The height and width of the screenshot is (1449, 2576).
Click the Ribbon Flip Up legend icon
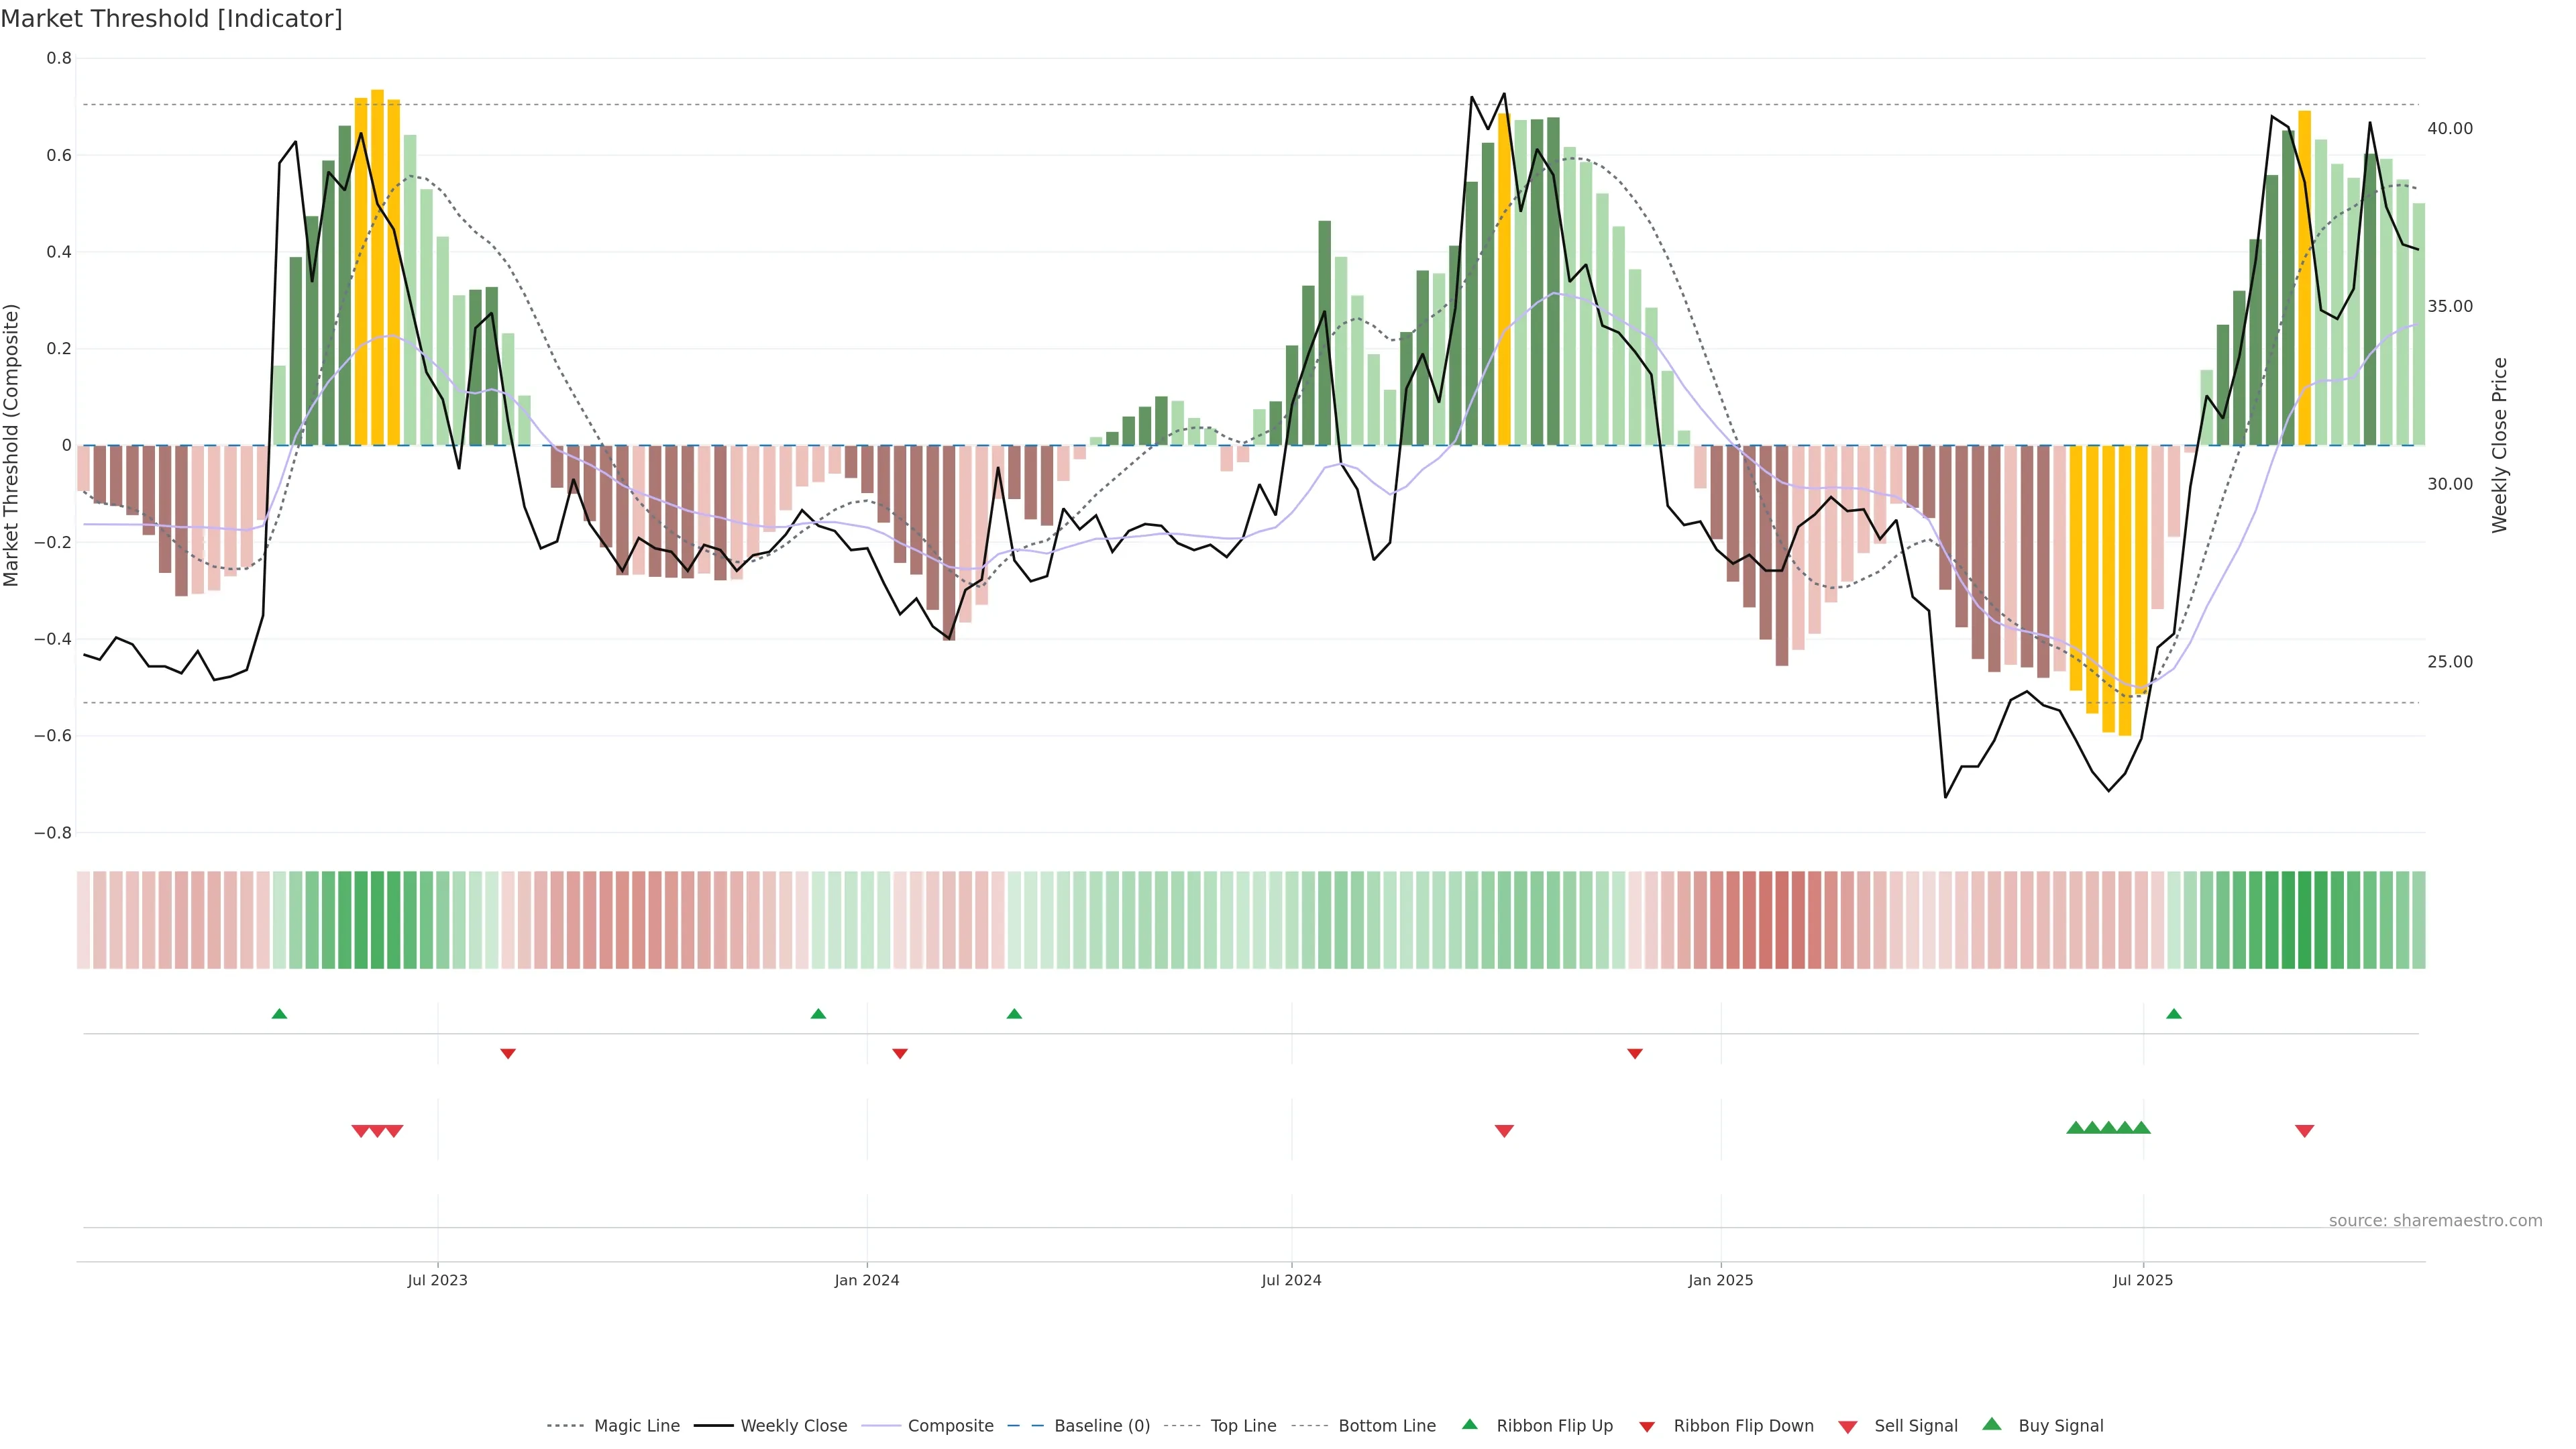click(x=1469, y=1424)
